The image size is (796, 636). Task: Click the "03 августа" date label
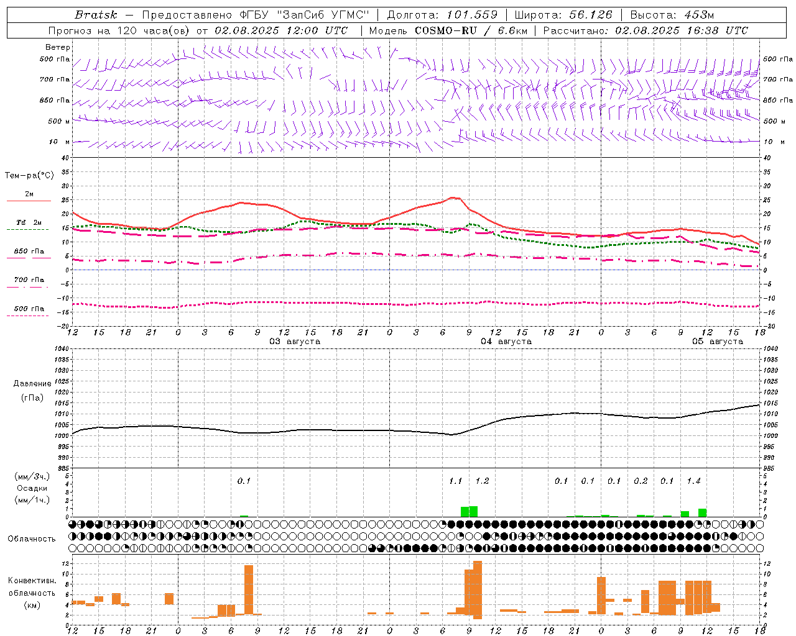point(295,342)
